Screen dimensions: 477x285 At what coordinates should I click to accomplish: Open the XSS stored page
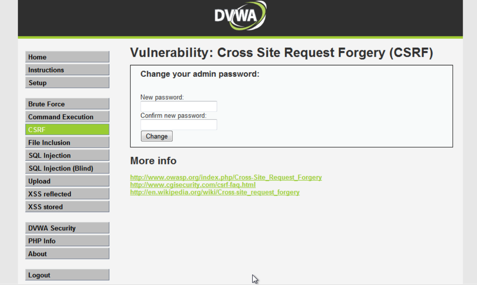point(67,207)
